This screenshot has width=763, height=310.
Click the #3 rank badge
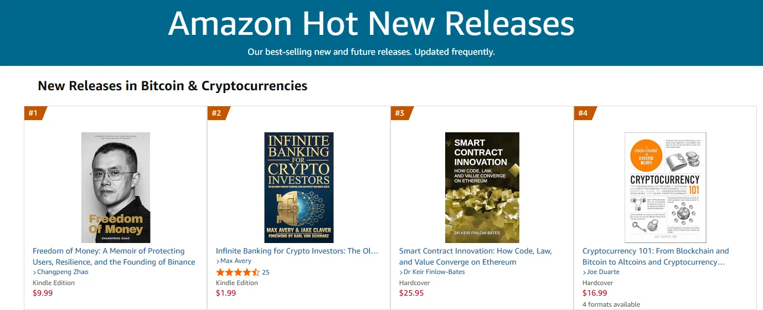click(x=400, y=113)
